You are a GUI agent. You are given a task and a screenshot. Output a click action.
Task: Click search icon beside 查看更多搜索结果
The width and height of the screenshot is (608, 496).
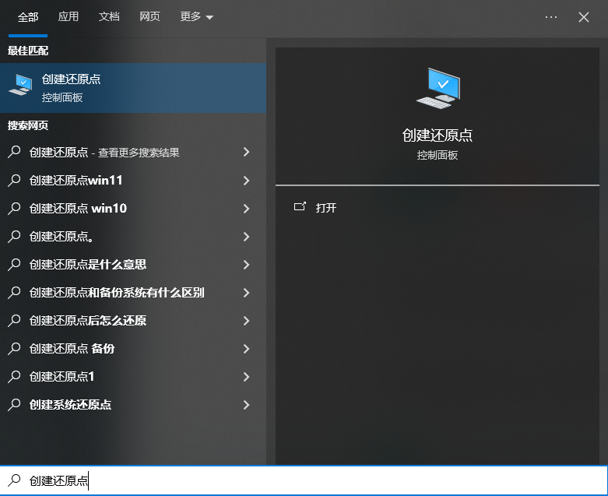pyautogui.click(x=14, y=152)
